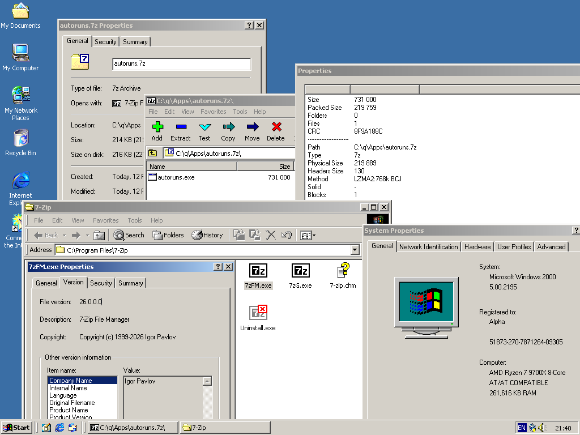This screenshot has width=580, height=435.
Task: Select Internal Name in the item list
Action: coord(68,388)
